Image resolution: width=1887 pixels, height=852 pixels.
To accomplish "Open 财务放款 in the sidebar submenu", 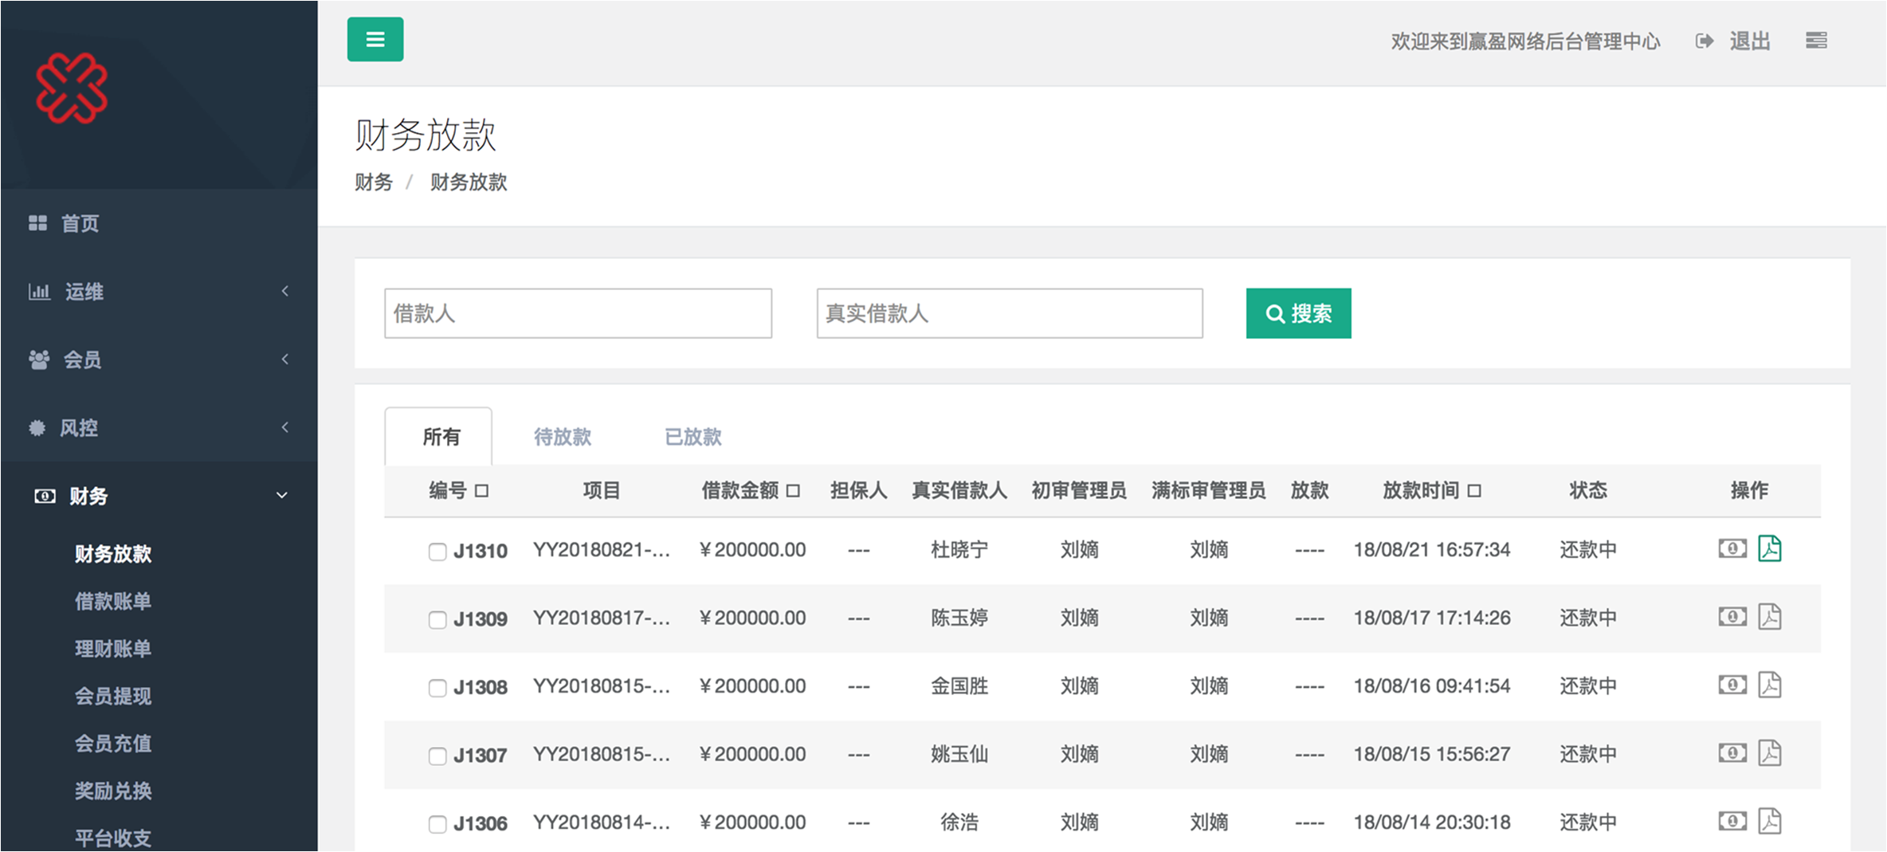I will [113, 554].
